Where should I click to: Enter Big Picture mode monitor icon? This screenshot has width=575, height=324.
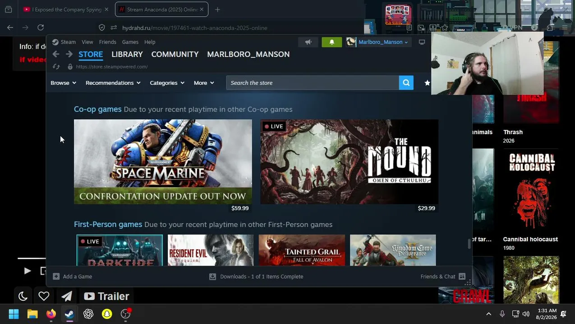[x=422, y=42]
